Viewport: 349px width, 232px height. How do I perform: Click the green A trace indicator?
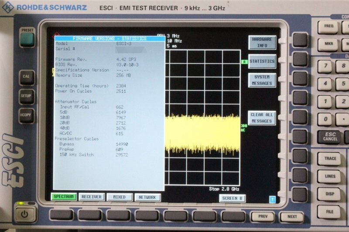244,62
